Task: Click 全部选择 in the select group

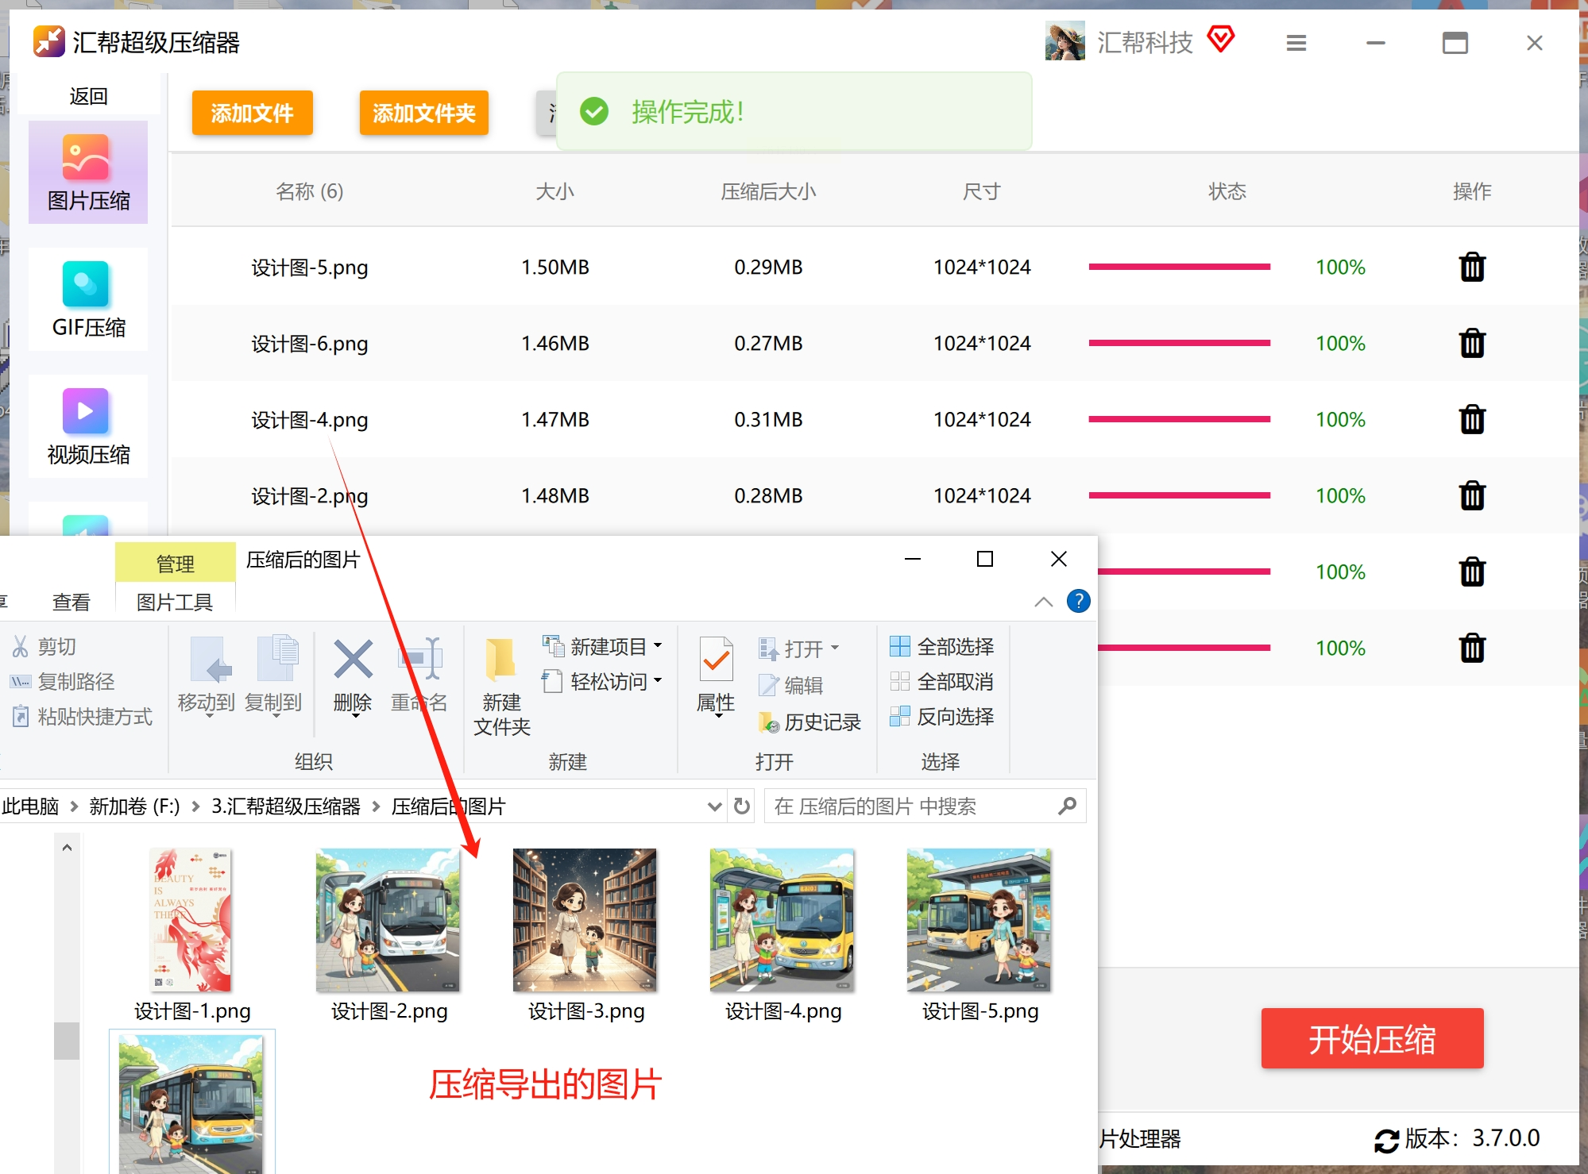Action: point(942,646)
